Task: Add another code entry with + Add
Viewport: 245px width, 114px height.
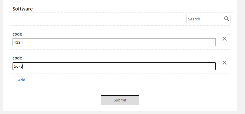Action: (x=20, y=80)
